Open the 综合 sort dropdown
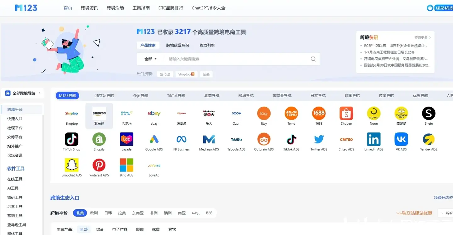This screenshot has width=453, height=235. point(446,213)
